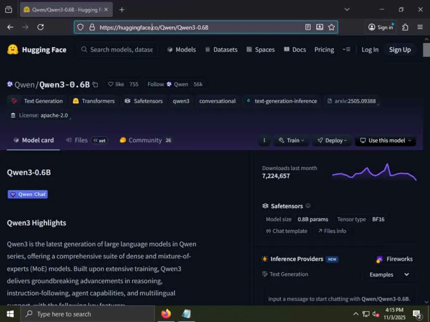Screen dimensions: 430x322
Task: Close the Qwen3-0.6B browser tab
Action: (106, 10)
